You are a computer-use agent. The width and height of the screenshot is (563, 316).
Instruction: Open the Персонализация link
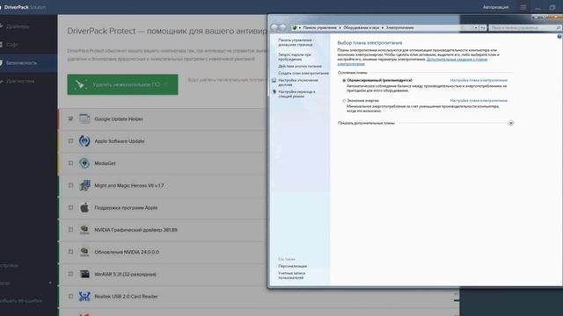coord(292,266)
